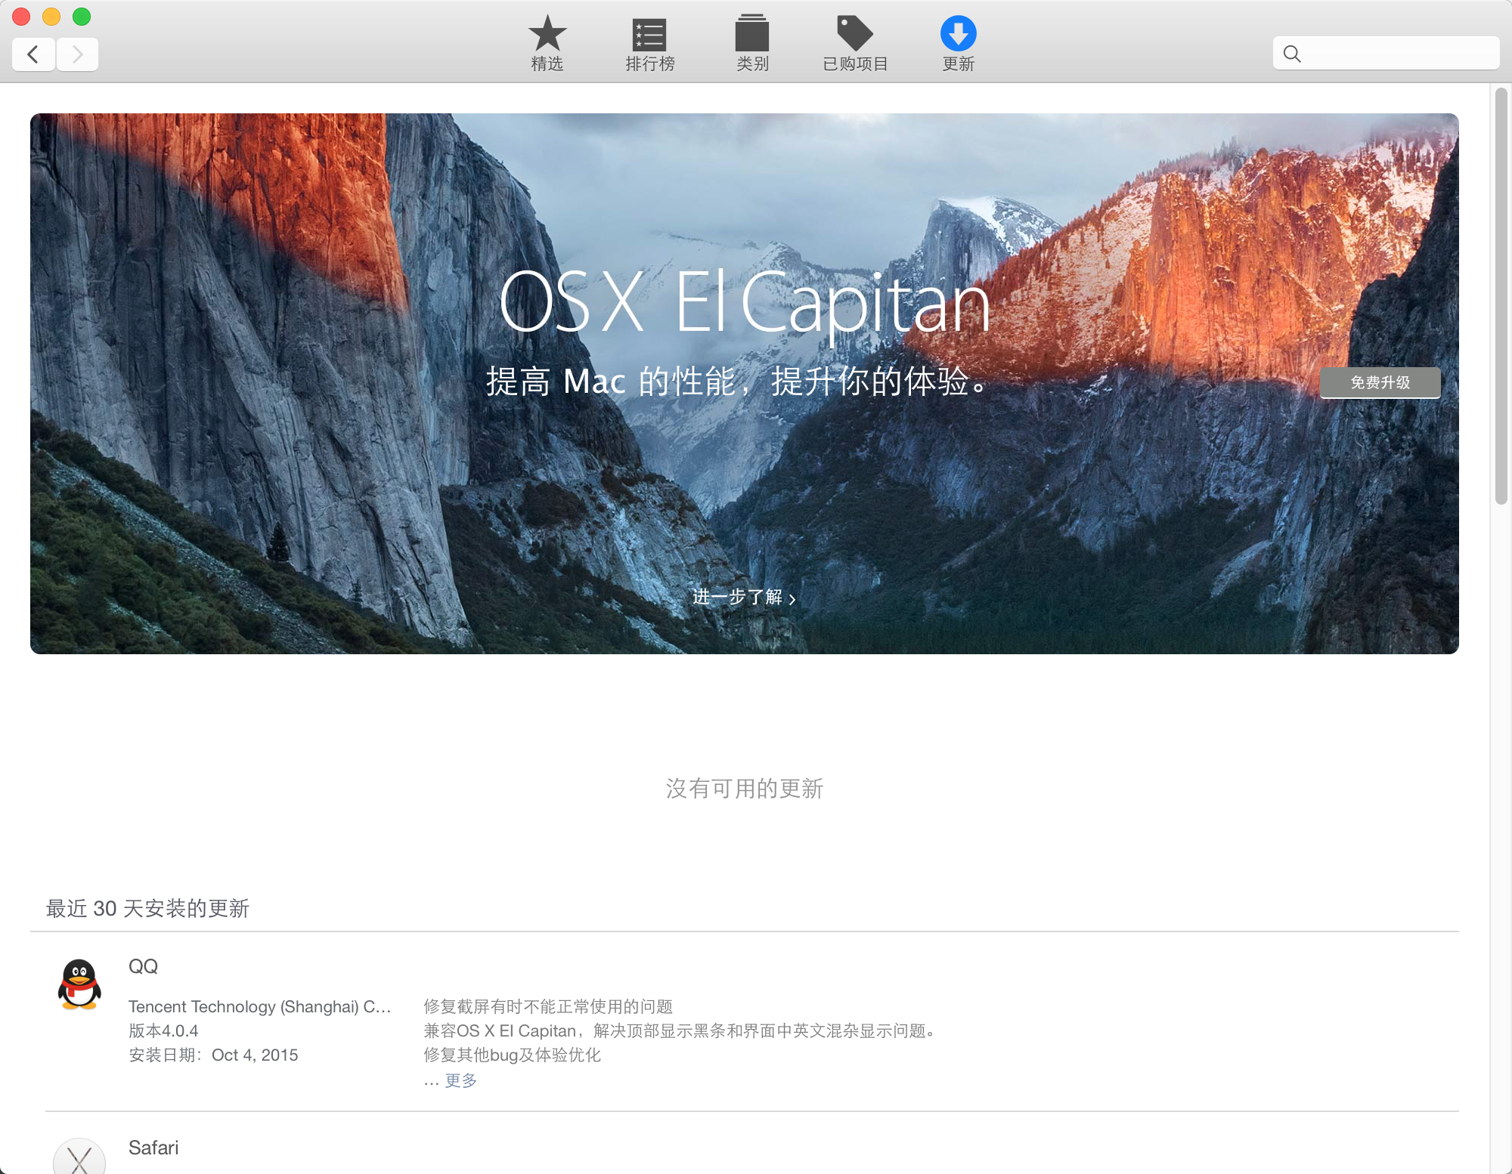The height and width of the screenshot is (1174, 1512).
Task: Open the Purchased (已购项目) tag icon
Action: [855, 35]
